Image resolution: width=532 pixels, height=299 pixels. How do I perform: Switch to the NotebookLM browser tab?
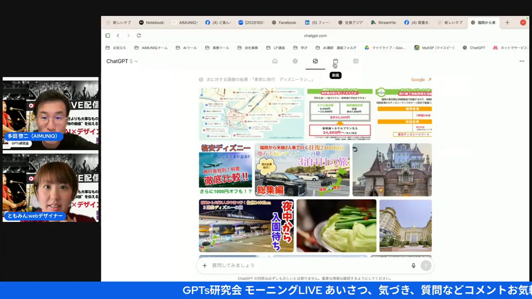(x=151, y=22)
